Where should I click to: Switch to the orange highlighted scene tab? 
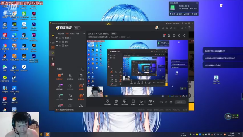[67, 34]
